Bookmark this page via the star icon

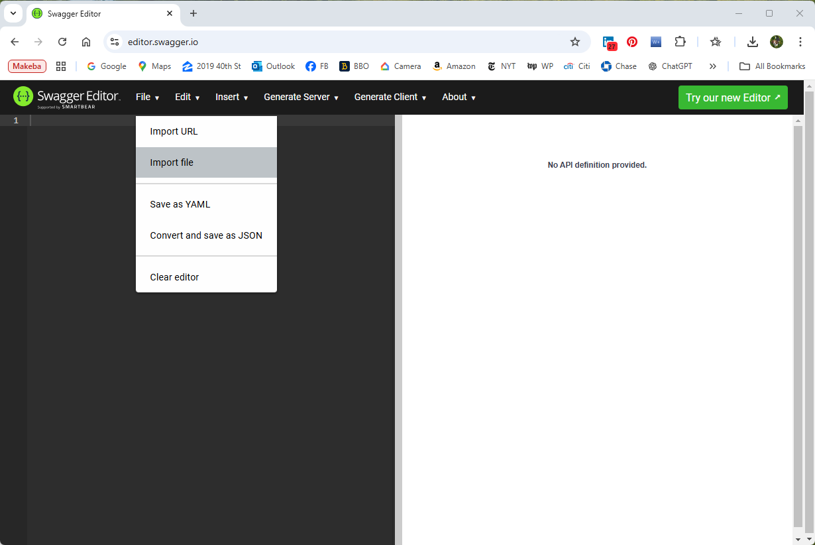(x=574, y=41)
